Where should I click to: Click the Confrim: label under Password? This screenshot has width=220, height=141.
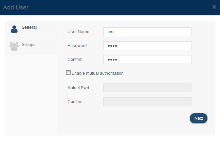(75, 60)
